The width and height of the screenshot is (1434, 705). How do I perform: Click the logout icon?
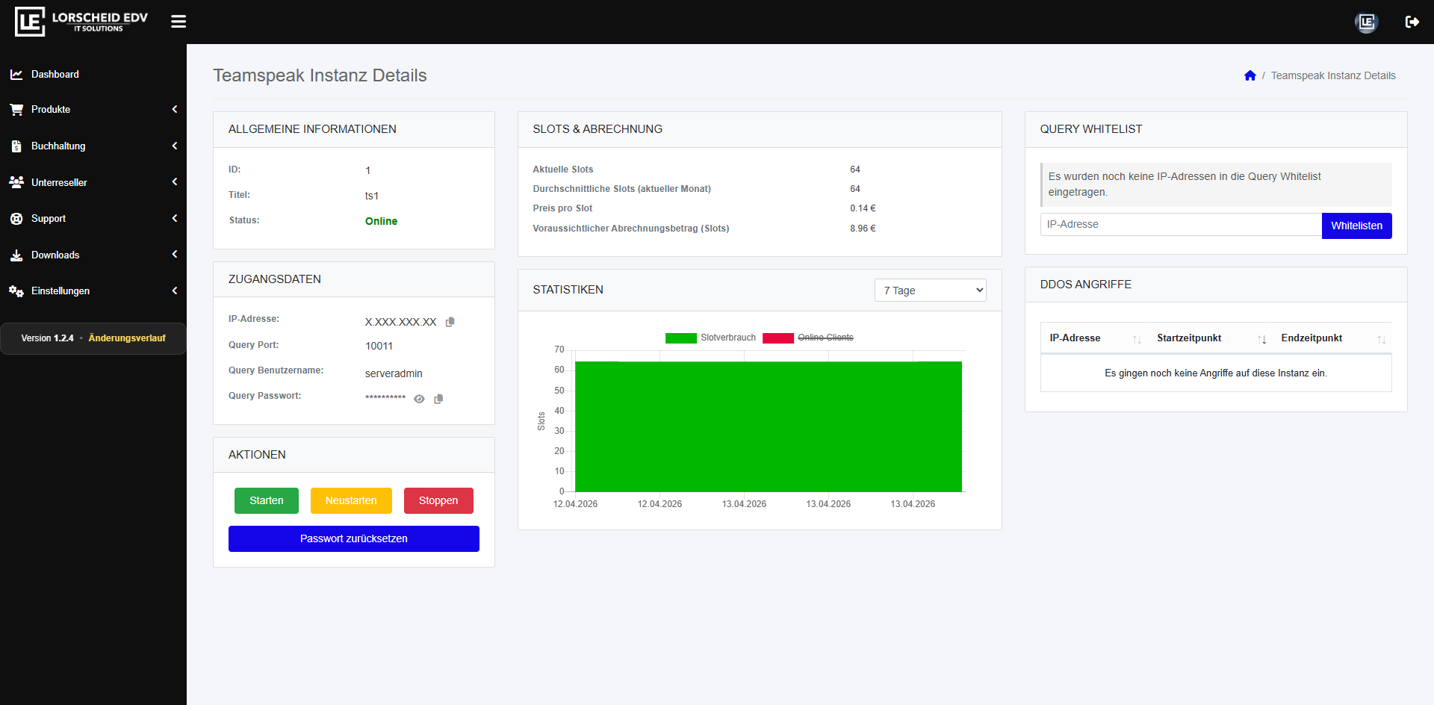click(x=1412, y=22)
